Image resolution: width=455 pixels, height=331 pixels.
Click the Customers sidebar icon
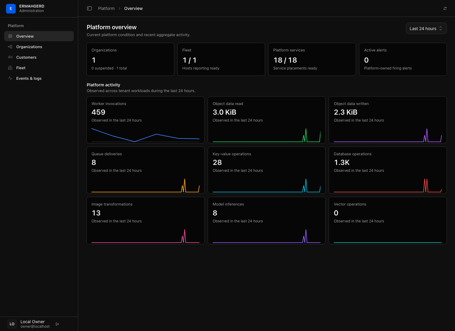click(10, 57)
